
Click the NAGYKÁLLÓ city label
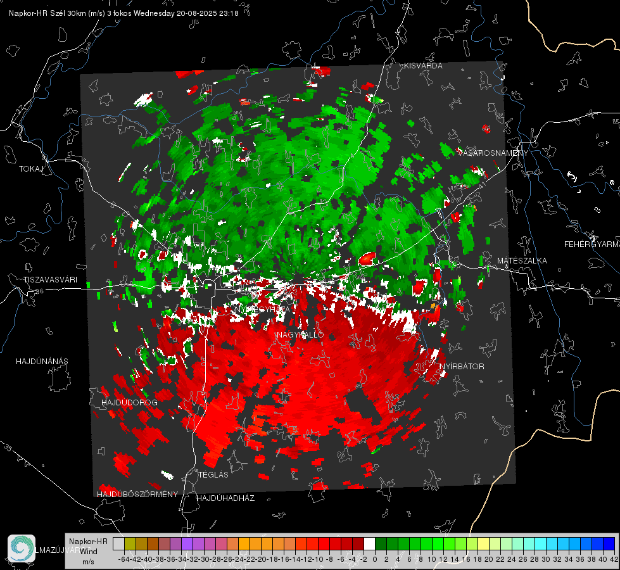[300, 335]
